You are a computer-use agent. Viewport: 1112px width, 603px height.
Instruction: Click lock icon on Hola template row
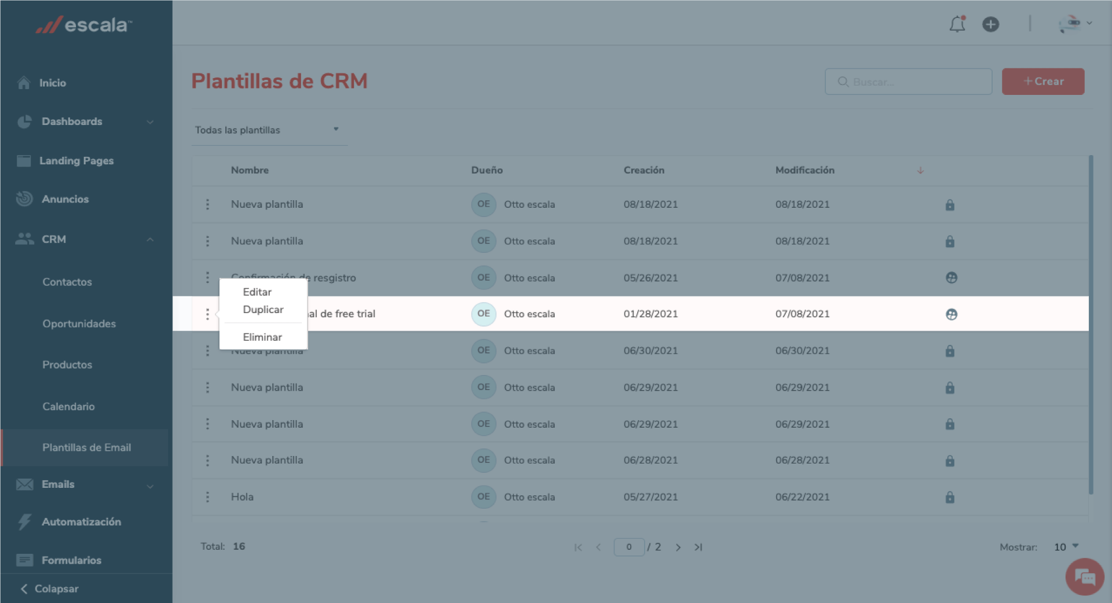click(x=950, y=497)
